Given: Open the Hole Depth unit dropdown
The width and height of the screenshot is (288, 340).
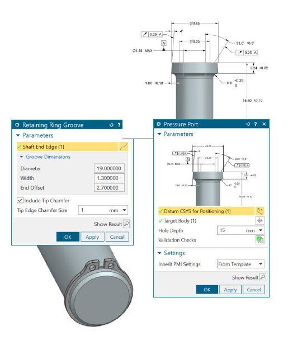Looking at the screenshot, I should [261, 230].
